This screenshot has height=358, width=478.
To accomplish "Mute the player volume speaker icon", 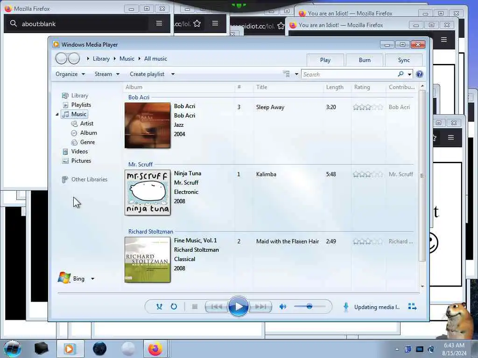I will 282,307.
